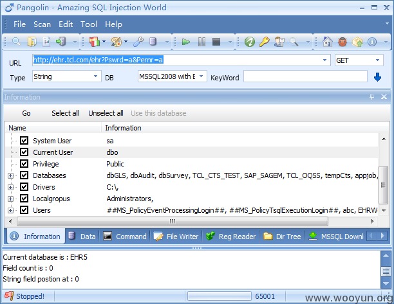Start the scan with green play button
This screenshot has height=304, width=394.
(x=185, y=42)
